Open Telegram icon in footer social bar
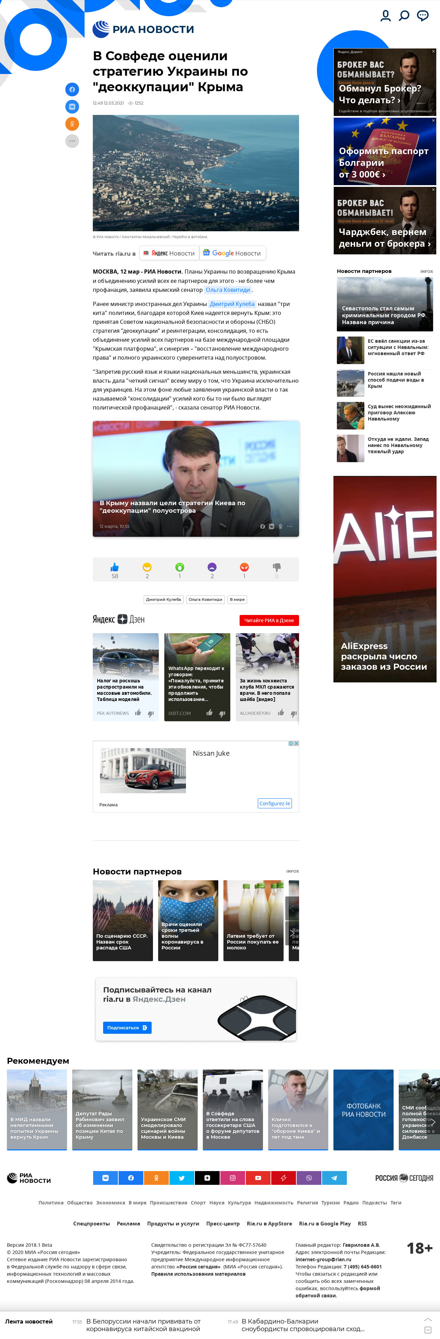 click(334, 1178)
